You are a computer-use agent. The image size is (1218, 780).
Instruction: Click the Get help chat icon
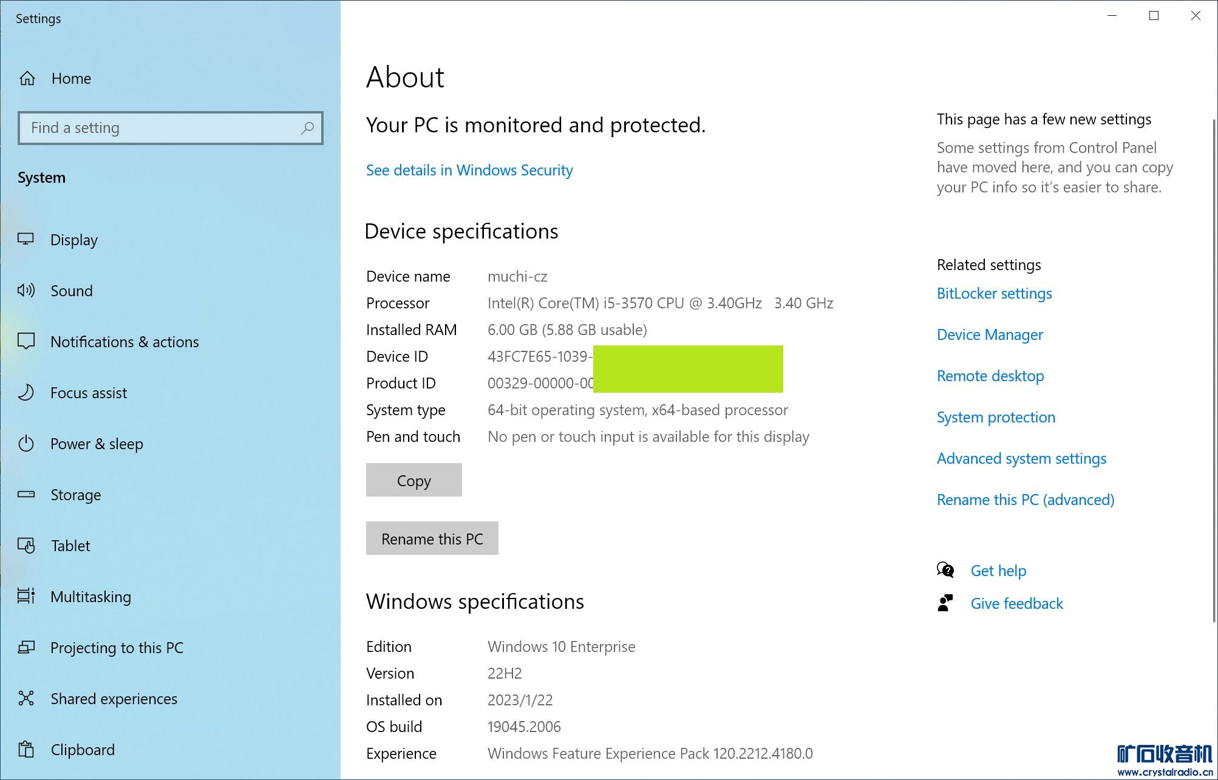945,570
